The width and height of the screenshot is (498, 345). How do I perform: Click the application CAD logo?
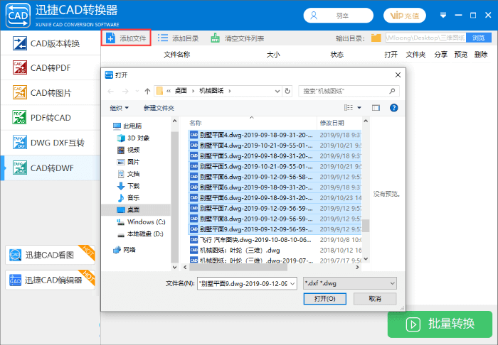tap(18, 15)
